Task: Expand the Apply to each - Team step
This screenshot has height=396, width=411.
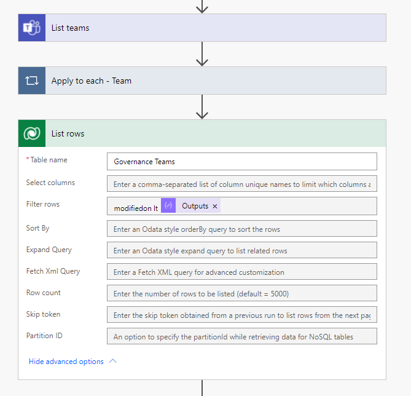Action: click(x=215, y=81)
